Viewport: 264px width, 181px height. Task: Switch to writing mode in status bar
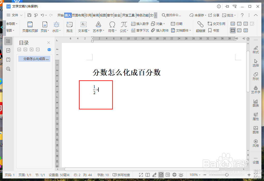[x=154, y=175]
